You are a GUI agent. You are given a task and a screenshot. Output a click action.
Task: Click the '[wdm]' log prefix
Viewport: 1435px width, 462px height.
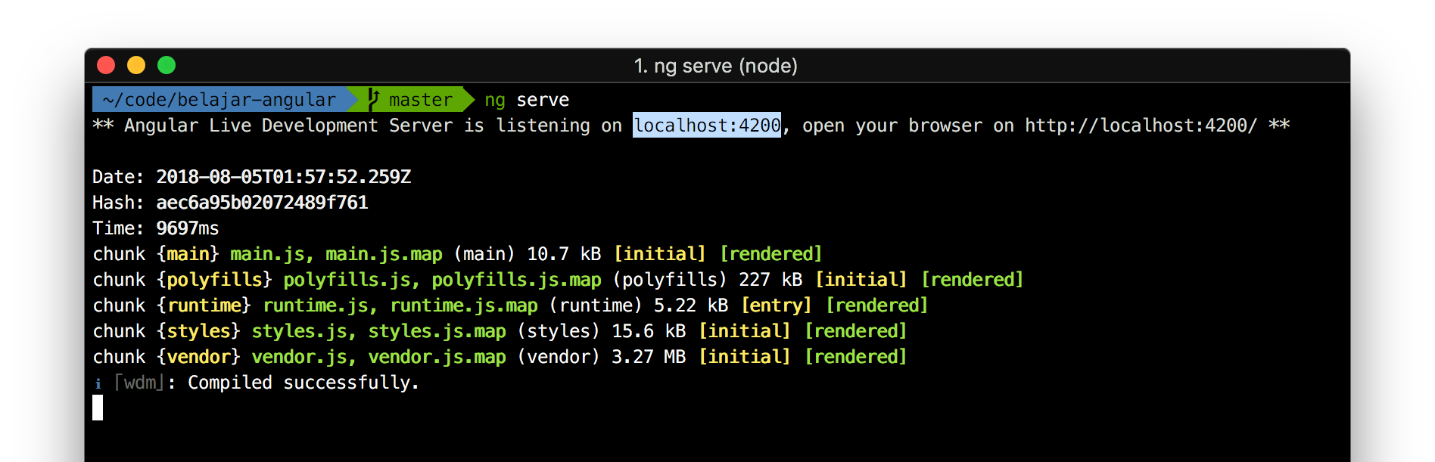[x=139, y=383]
